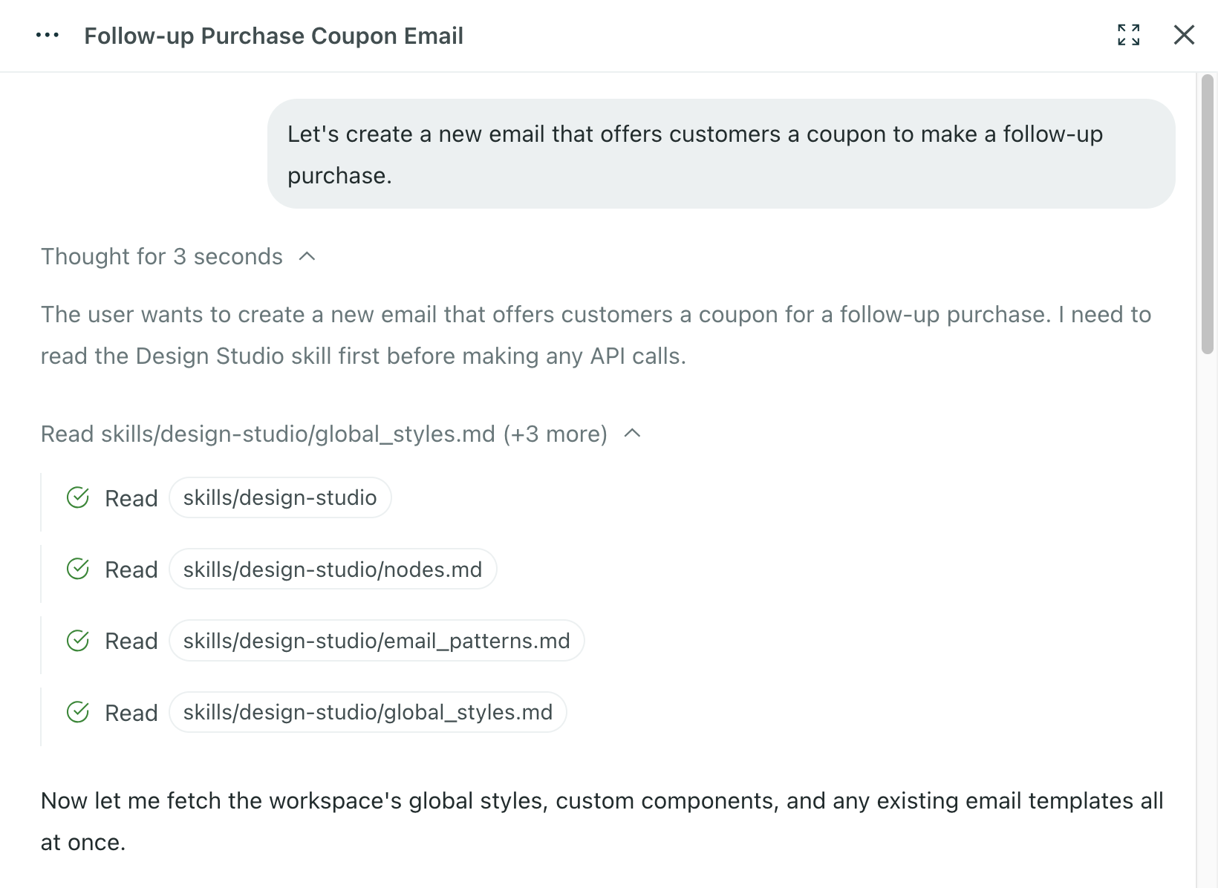Click the checkmark beside the global_styles.md read step
This screenshot has width=1218, height=888.
pos(78,712)
